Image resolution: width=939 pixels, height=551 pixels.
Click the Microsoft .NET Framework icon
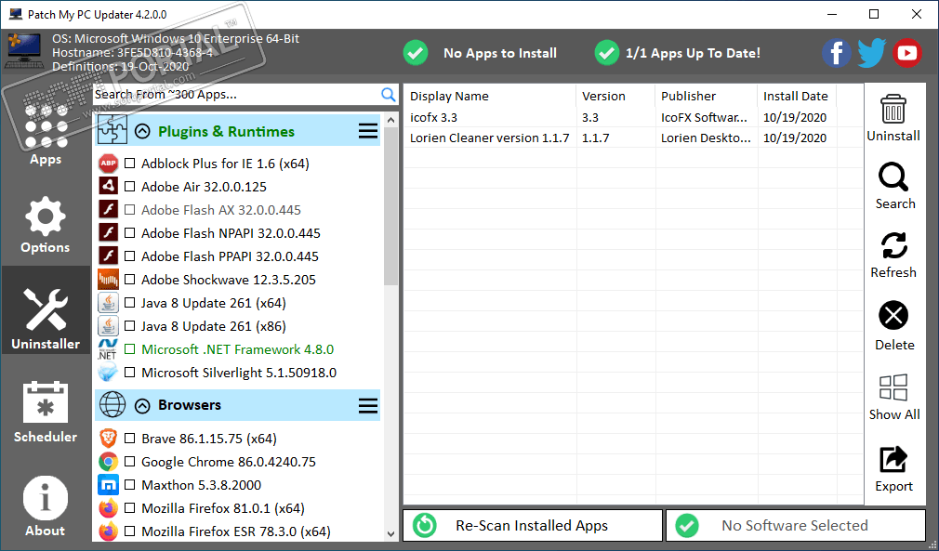(109, 349)
